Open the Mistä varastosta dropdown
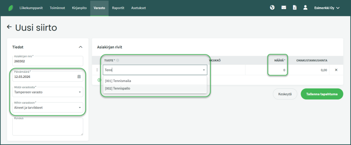 point(48,92)
